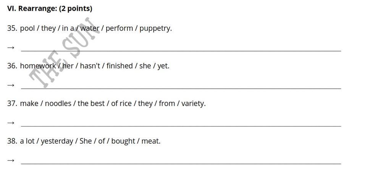Click the word 'yesterday' in question 38
The width and height of the screenshot is (391, 173).
click(57, 141)
